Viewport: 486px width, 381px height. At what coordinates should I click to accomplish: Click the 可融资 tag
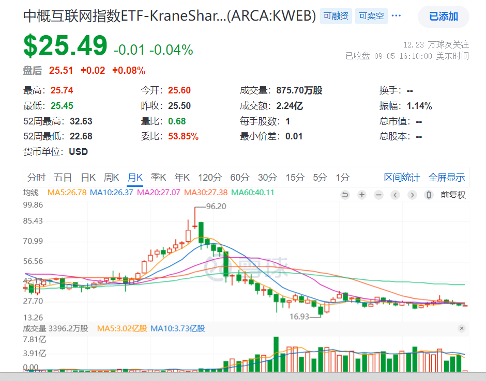click(336, 16)
